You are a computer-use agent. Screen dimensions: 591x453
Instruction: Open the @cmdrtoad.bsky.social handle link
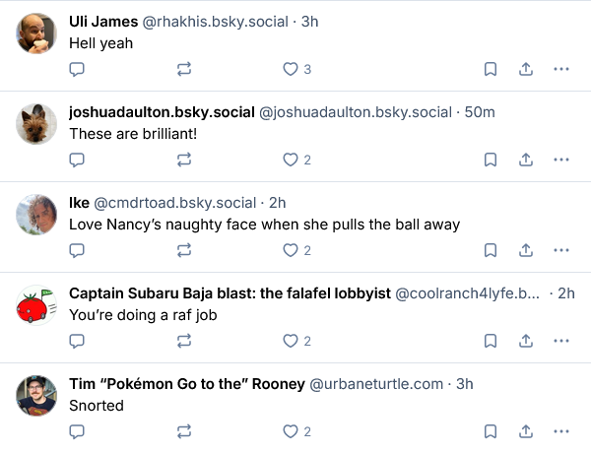point(174,203)
